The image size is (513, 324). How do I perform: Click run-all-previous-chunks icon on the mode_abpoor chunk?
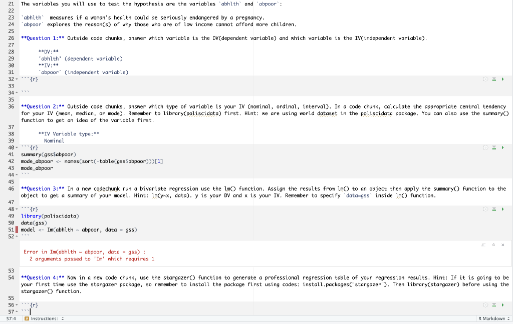pos(494,147)
